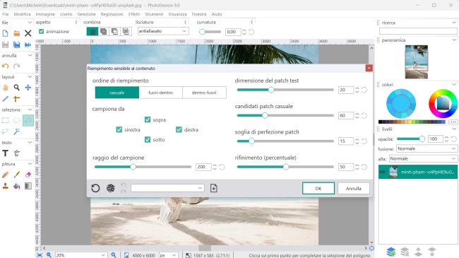Click the Annulla cancel button
Image resolution: width=459 pixels, height=258 pixels.
(354, 188)
